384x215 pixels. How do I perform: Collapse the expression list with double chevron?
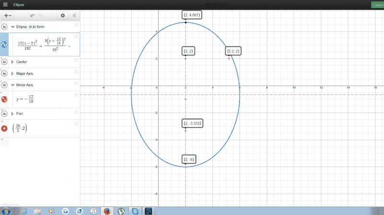74,15
